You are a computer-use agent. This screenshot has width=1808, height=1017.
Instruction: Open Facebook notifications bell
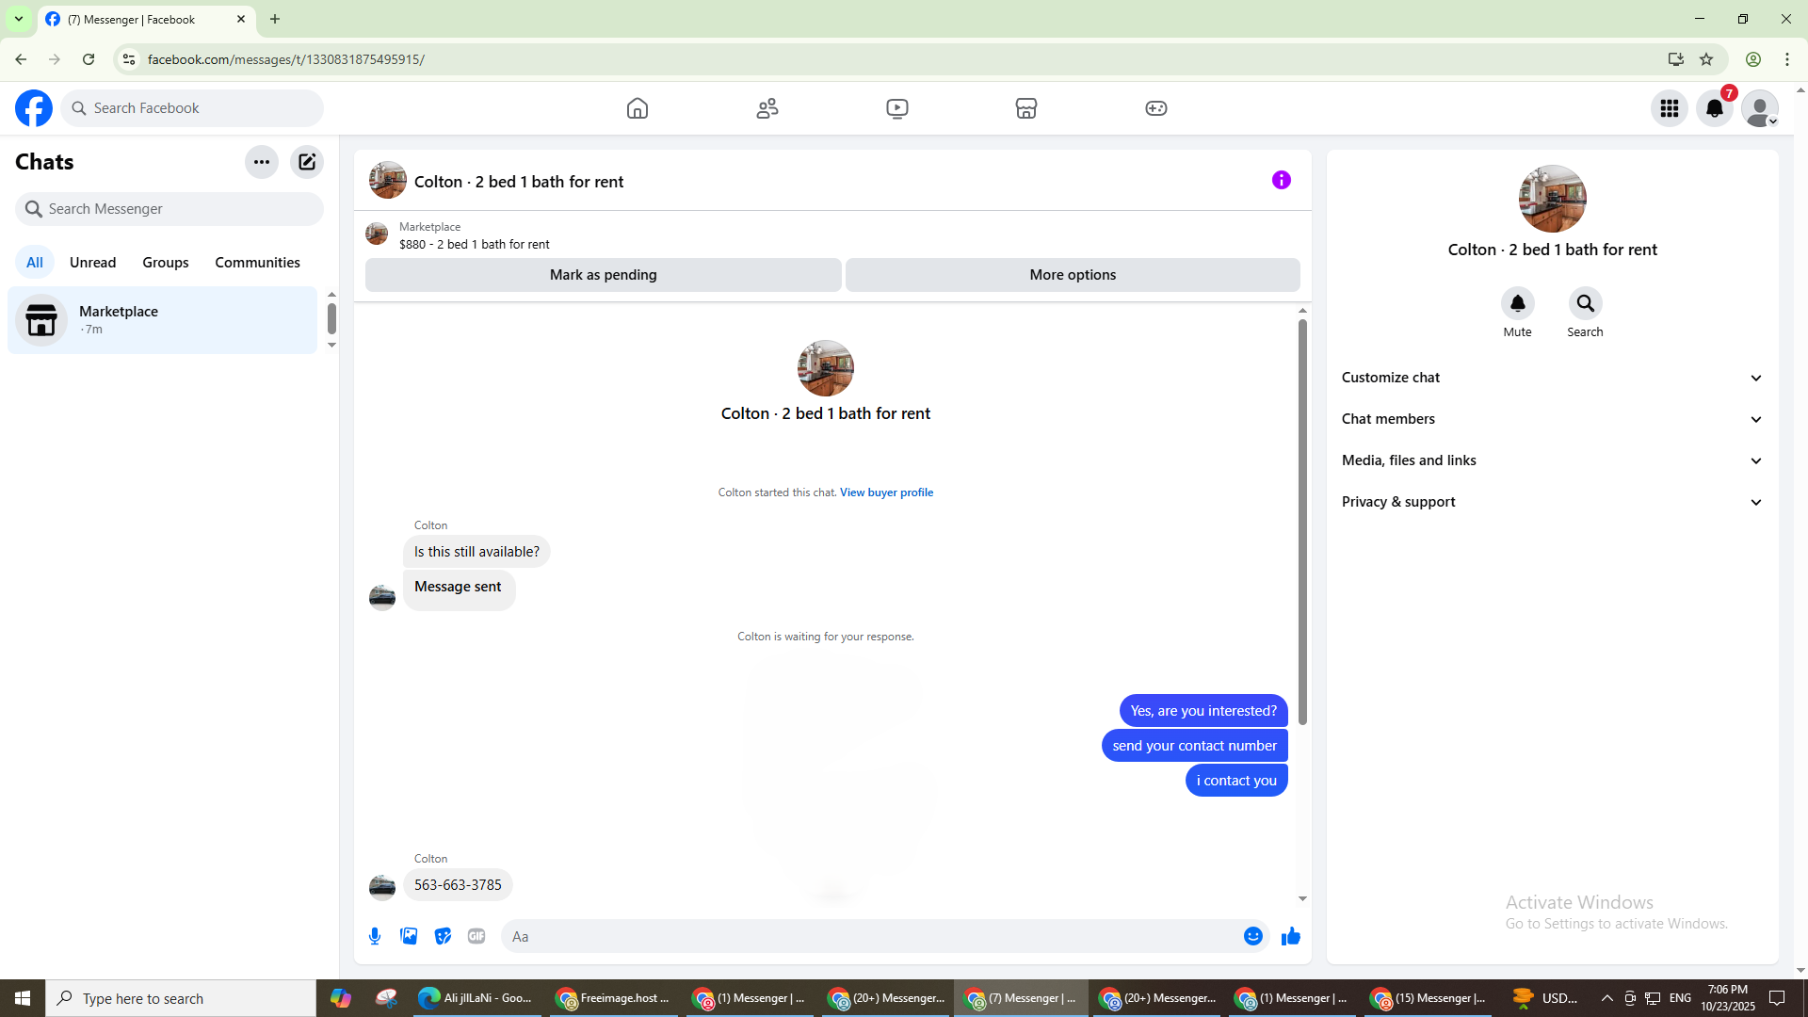(x=1714, y=108)
